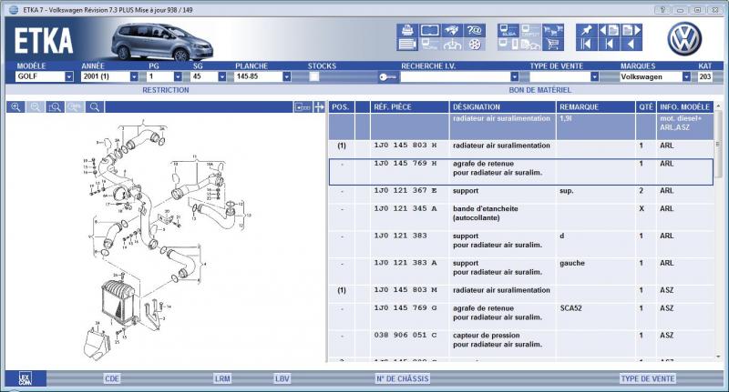This screenshot has height=392, width=729.
Task: Click the LexCom logo in bottom bar
Action: 26,378
